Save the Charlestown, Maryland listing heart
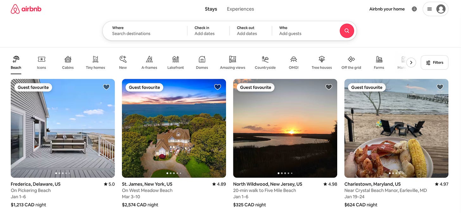 (x=440, y=86)
